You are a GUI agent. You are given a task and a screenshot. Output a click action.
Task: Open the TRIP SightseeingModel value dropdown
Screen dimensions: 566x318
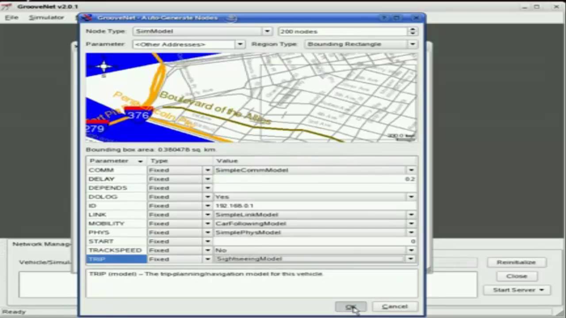(x=411, y=259)
